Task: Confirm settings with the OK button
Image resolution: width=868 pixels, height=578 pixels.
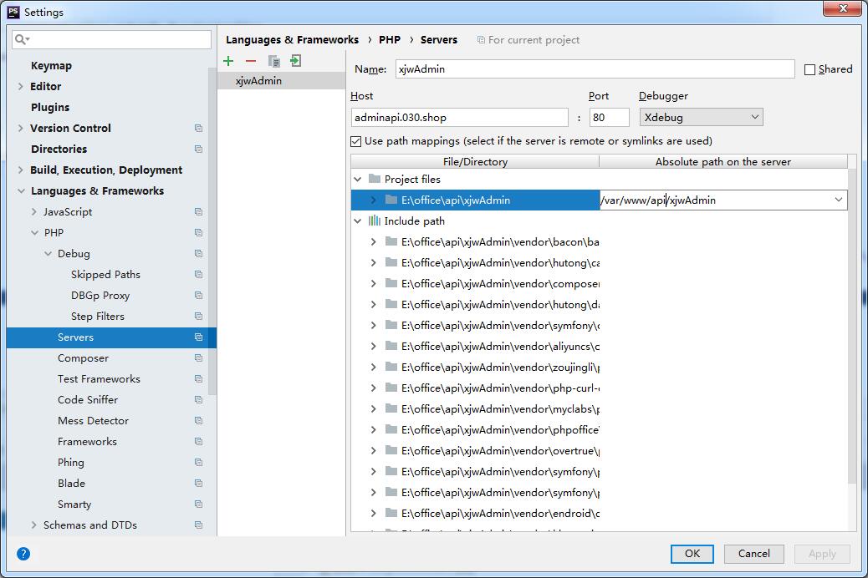Action: [x=692, y=554]
